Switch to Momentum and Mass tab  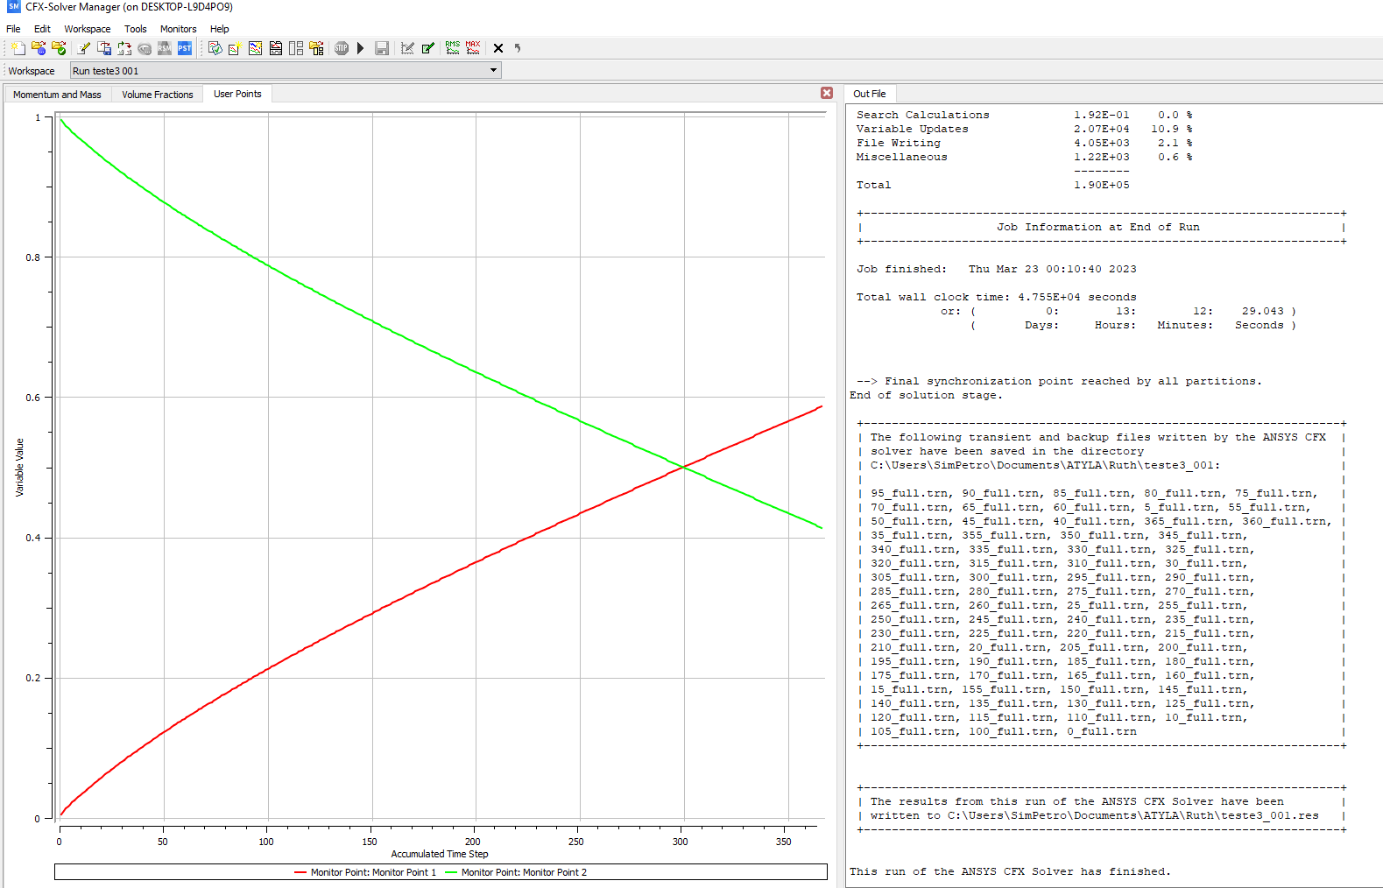coord(57,95)
